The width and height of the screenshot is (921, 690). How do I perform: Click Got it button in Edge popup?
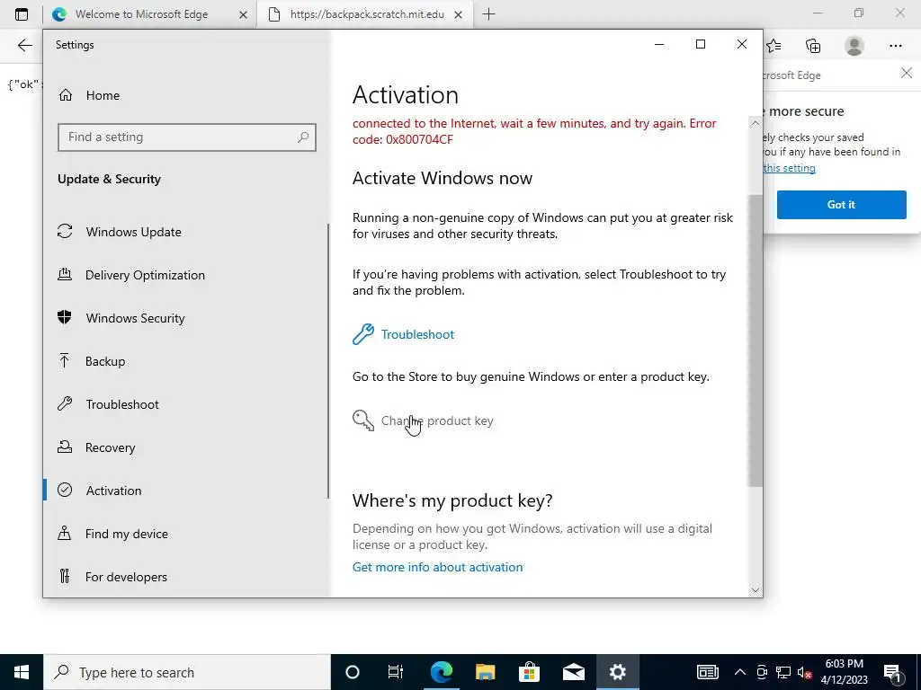click(841, 204)
